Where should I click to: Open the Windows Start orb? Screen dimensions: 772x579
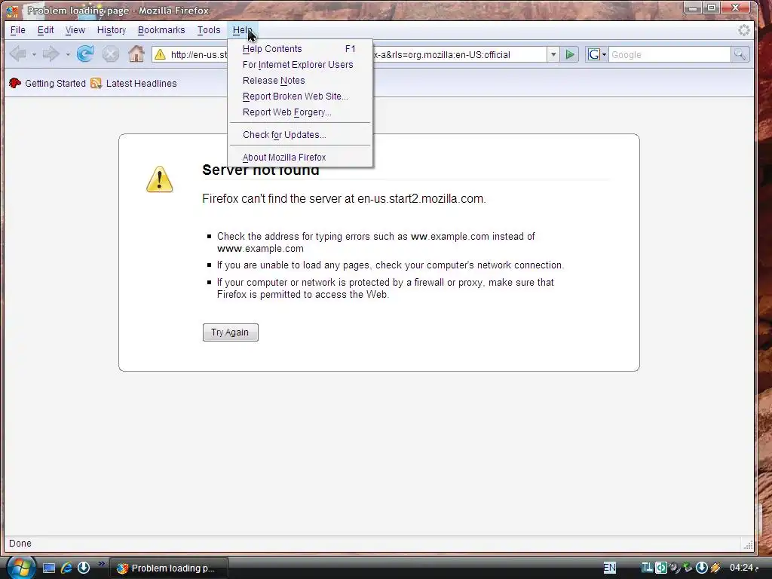(x=20, y=567)
